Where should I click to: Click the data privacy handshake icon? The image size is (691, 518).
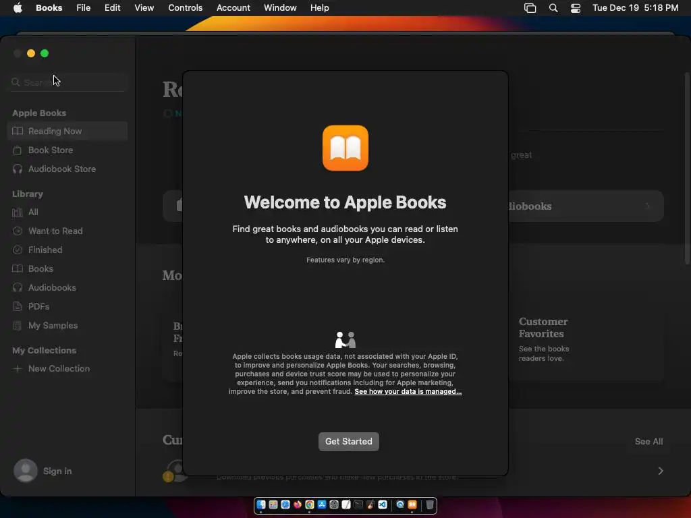click(345, 340)
